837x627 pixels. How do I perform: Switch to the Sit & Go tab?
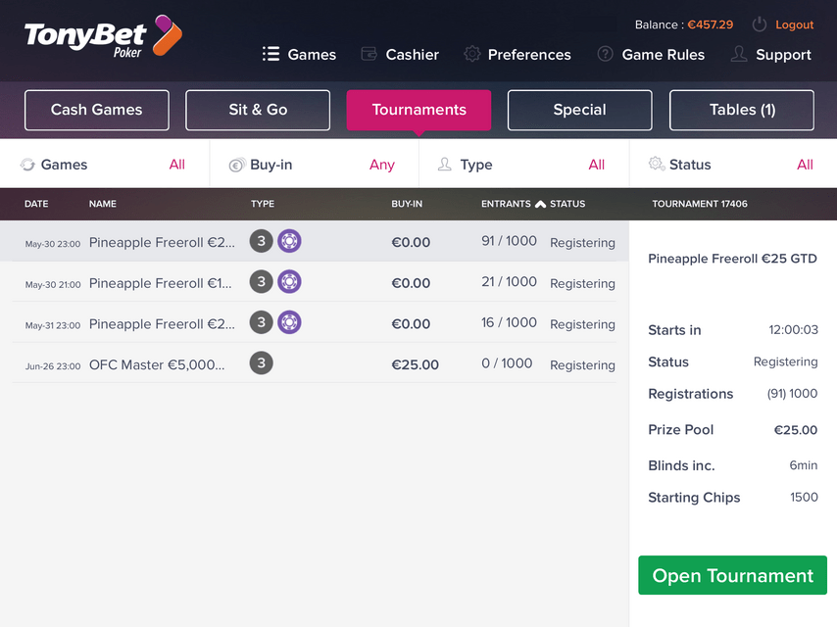click(x=258, y=110)
